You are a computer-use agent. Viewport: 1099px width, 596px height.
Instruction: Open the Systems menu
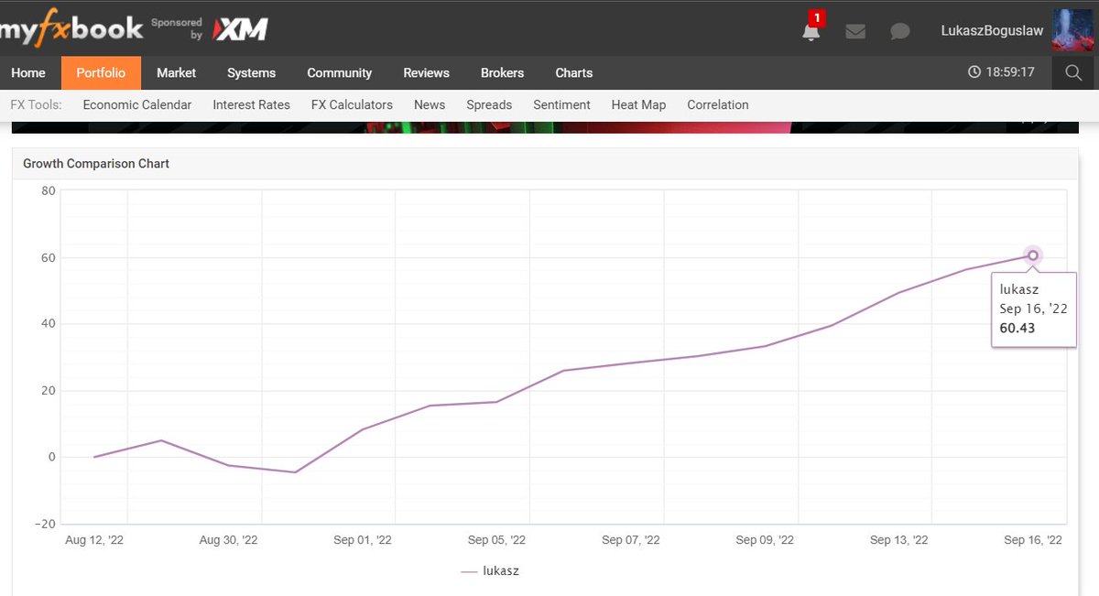(x=251, y=73)
